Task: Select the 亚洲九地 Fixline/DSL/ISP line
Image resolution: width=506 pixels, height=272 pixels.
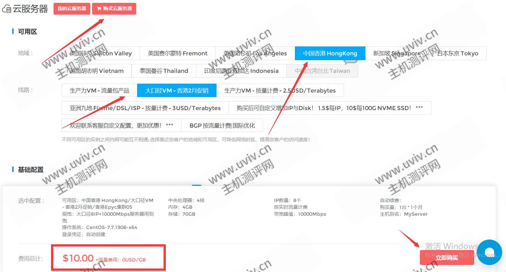Action: click(145, 108)
